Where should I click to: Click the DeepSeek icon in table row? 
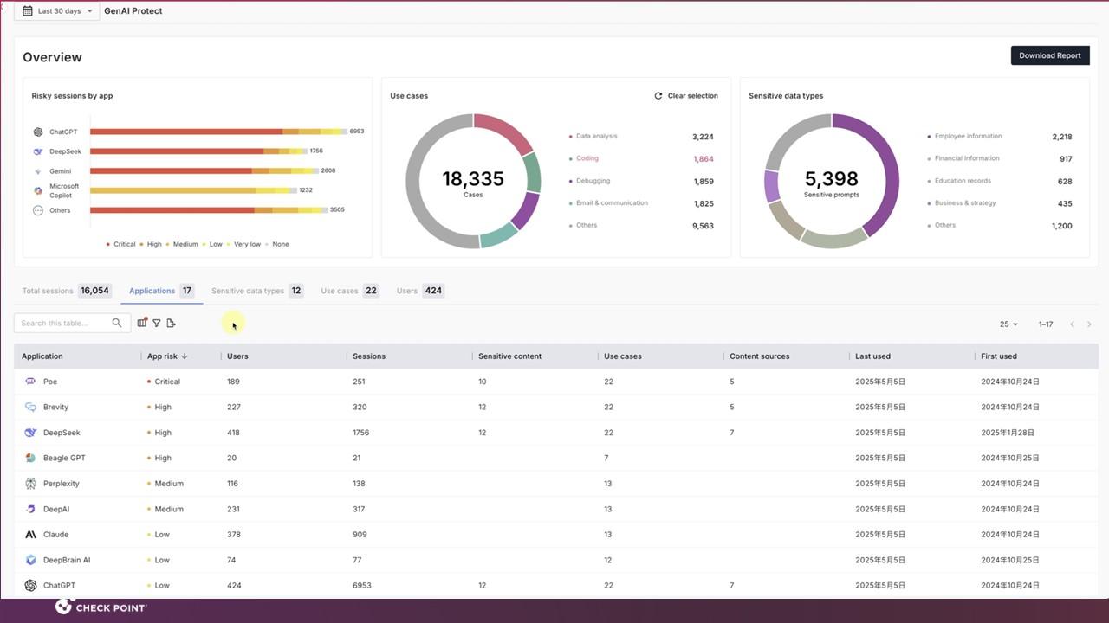click(x=30, y=433)
